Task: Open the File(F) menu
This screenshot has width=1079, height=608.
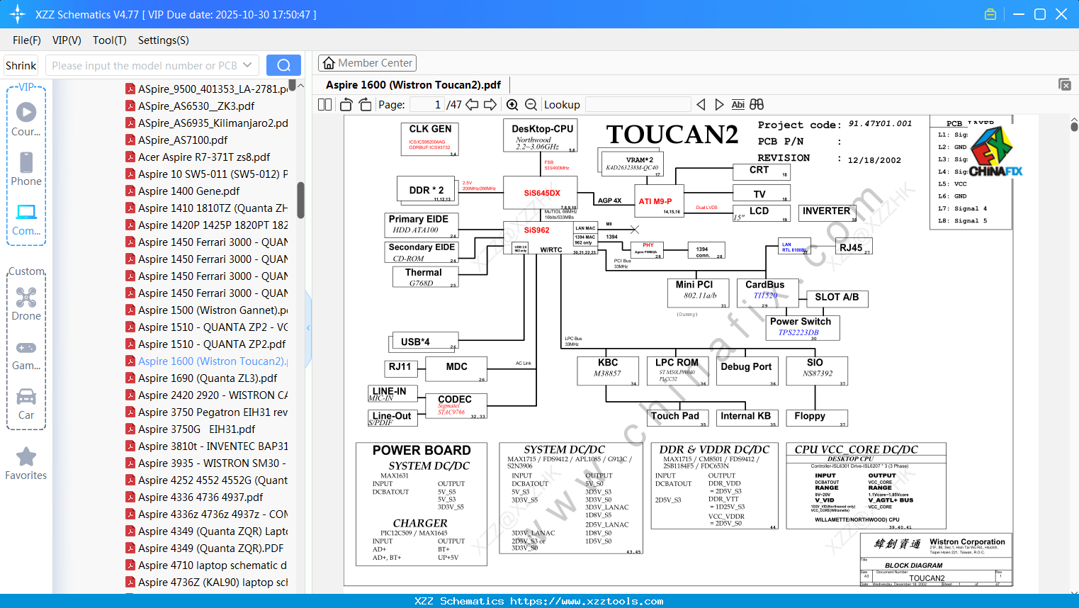Action: (x=27, y=40)
